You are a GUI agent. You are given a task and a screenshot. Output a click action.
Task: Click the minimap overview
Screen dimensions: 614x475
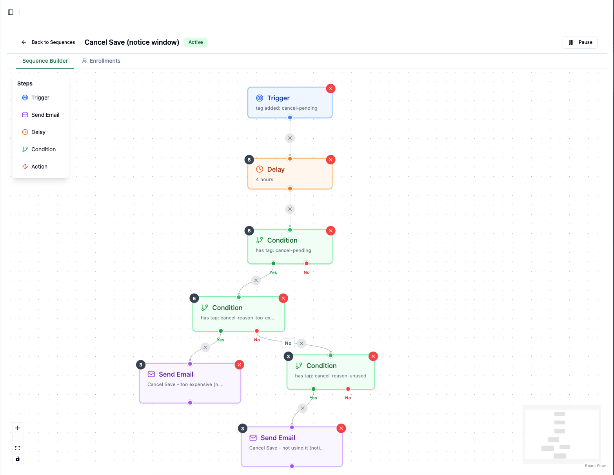(x=561, y=434)
